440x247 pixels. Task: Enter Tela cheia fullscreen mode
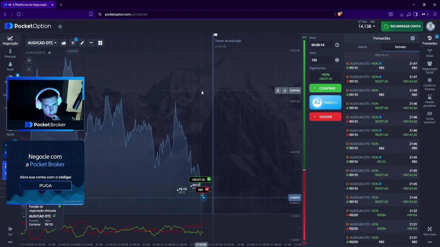click(430, 231)
